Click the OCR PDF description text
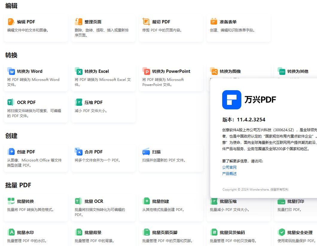Image resolution: width=317 pixels, height=246 pixels. (x=34, y=113)
